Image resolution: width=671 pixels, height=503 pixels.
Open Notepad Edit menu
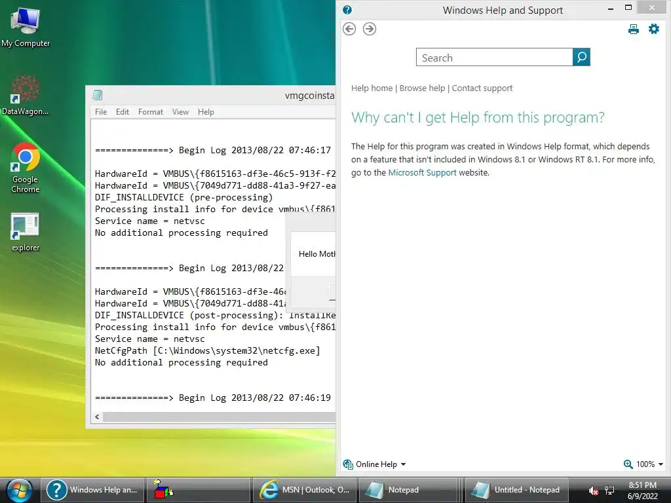click(x=123, y=111)
